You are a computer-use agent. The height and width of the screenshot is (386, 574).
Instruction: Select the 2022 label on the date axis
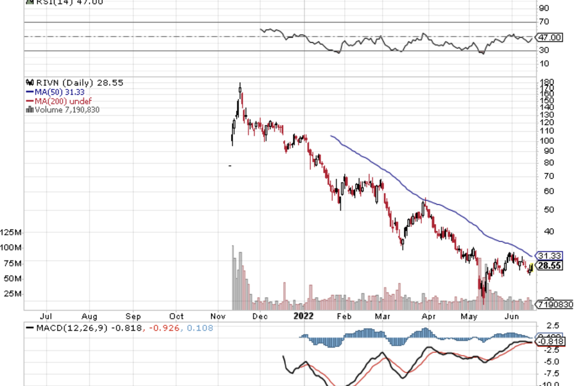(304, 316)
